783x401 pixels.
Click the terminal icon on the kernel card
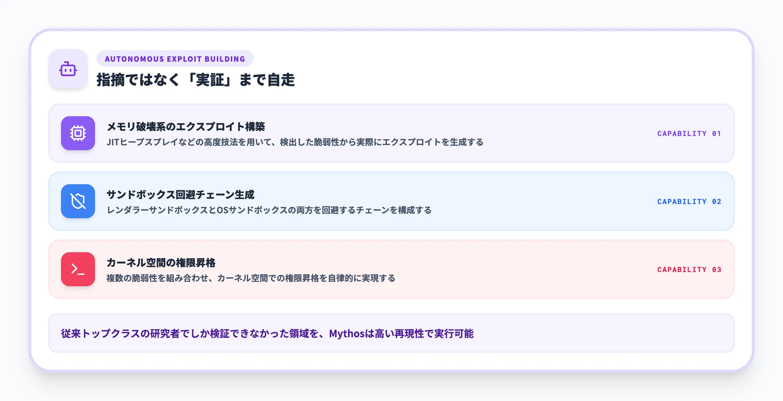pos(78,269)
